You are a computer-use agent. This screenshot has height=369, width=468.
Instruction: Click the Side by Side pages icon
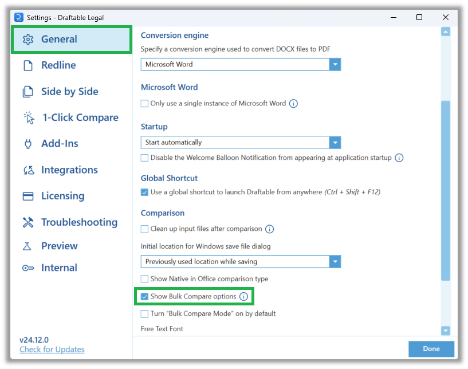[x=28, y=91]
